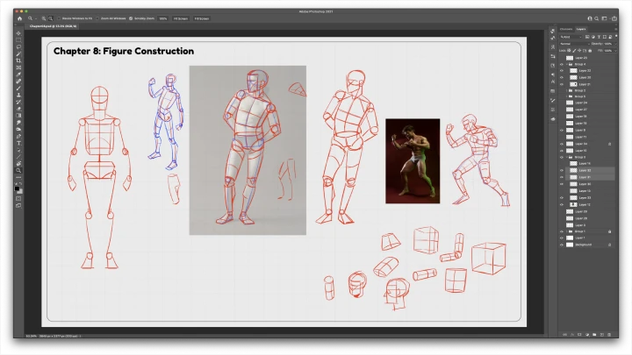The height and width of the screenshot is (355, 632).
Task: Hide the Background layer visibility eye
Action: pos(562,245)
